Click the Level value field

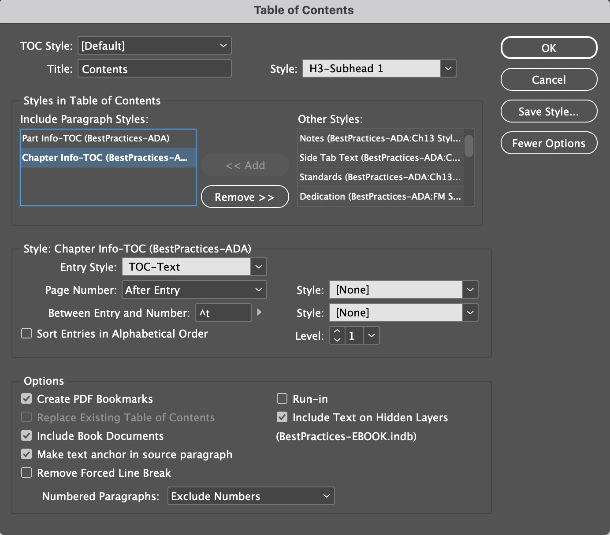pyautogui.click(x=354, y=335)
